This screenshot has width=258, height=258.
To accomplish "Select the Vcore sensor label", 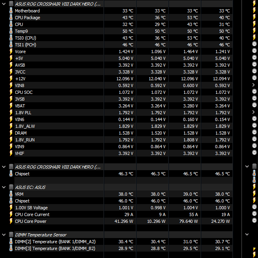I will tap(20, 52).
